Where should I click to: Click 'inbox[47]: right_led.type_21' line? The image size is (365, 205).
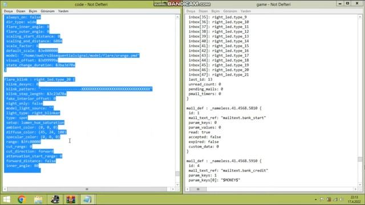218,75
